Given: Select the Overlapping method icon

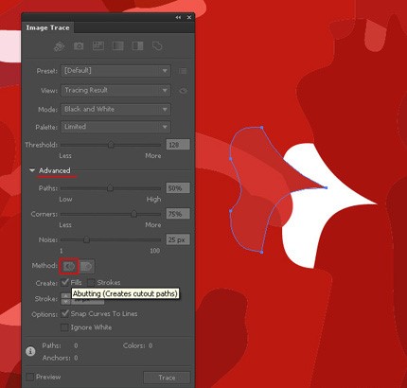Looking at the screenshot, I should (86, 267).
